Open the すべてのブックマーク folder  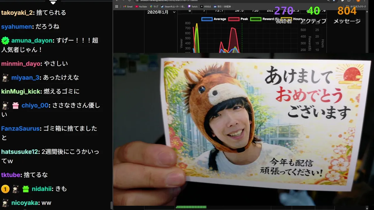(356, 6)
